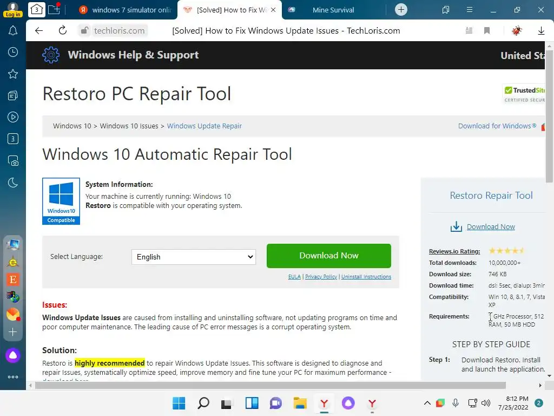Open the Restoro Repair Tool heading link
This screenshot has width=554, height=416.
tap(491, 195)
